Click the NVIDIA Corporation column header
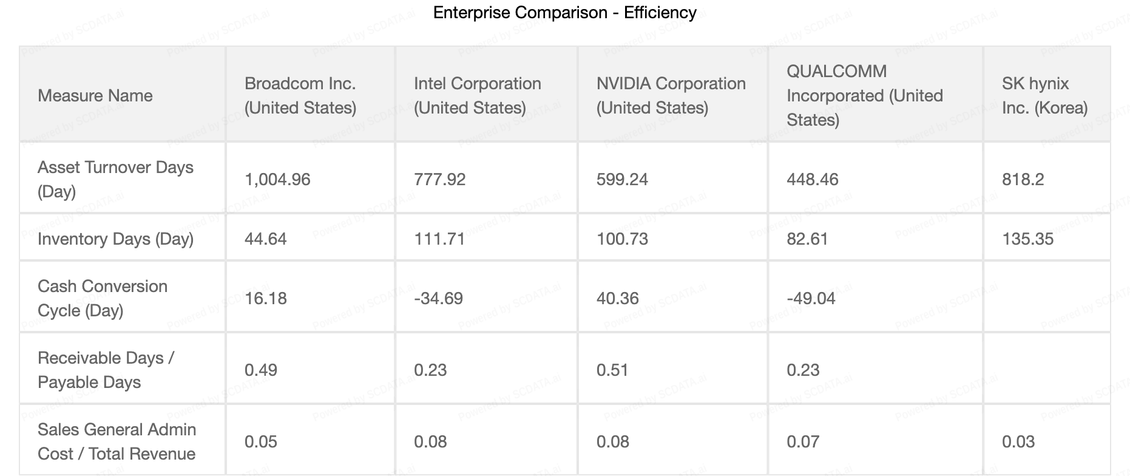 [x=671, y=95]
